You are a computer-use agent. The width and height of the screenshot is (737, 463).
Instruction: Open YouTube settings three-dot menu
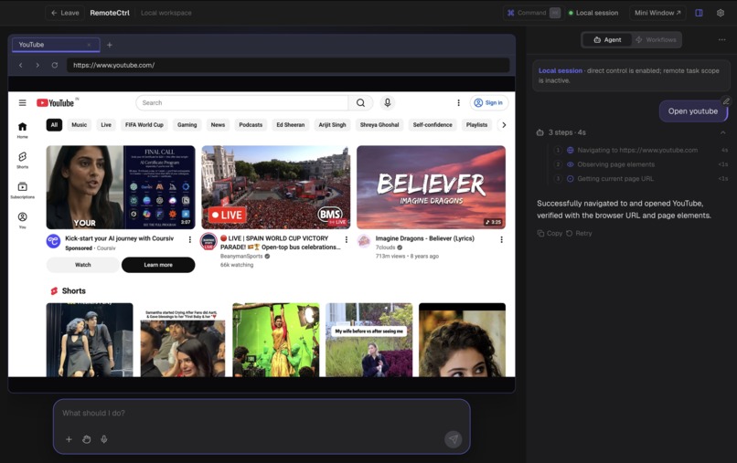[x=458, y=103]
